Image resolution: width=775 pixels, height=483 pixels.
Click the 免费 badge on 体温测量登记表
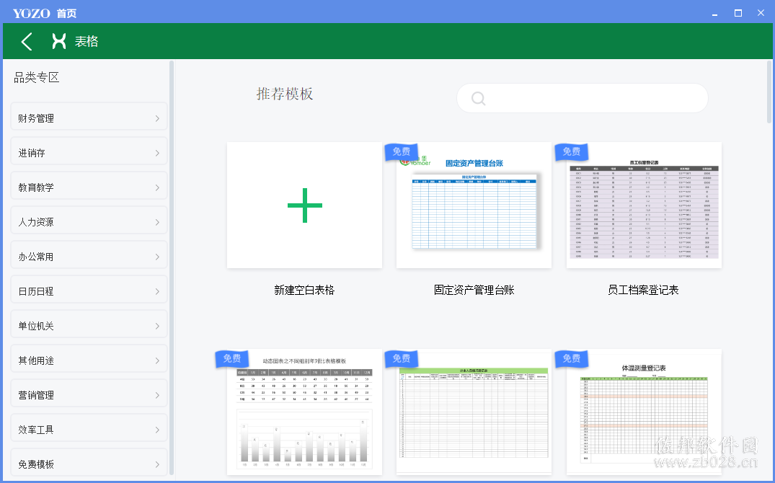tap(572, 358)
